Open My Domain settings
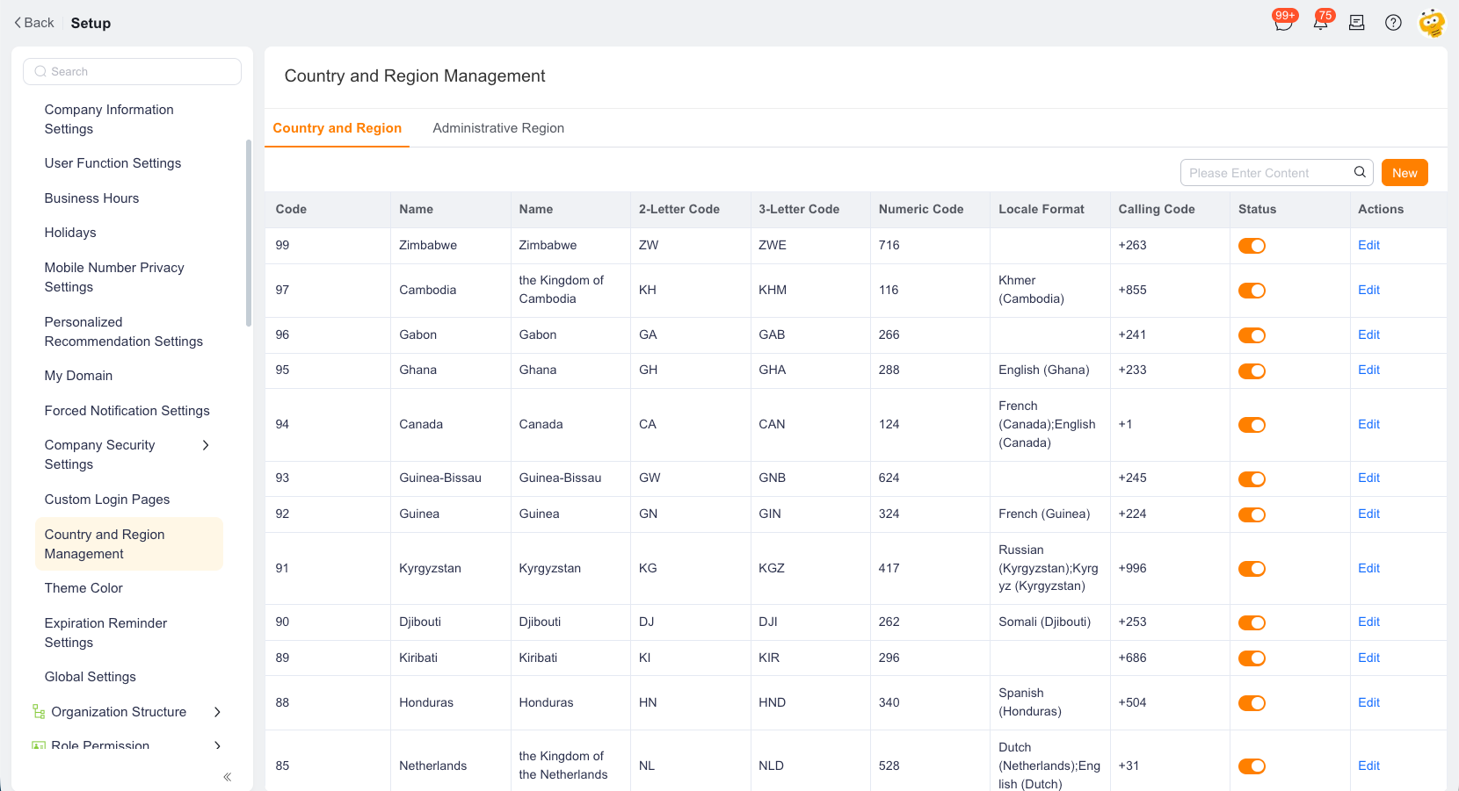This screenshot has height=791, width=1459. pos(78,376)
